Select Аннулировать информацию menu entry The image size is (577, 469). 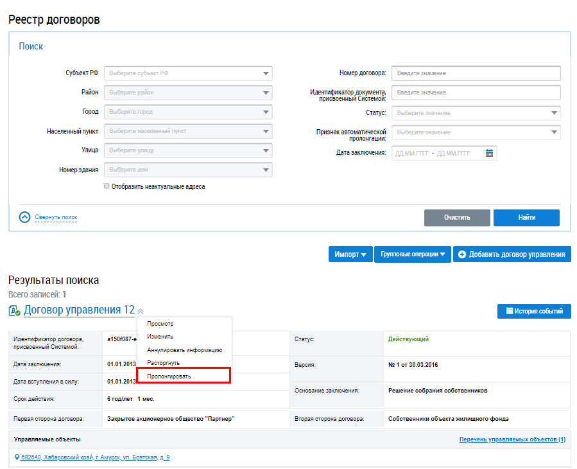(184, 350)
